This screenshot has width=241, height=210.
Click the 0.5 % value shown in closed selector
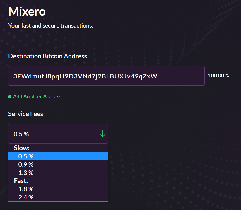click(x=21, y=134)
